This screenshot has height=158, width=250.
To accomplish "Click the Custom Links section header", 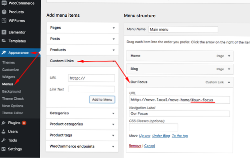I will (82, 61).
